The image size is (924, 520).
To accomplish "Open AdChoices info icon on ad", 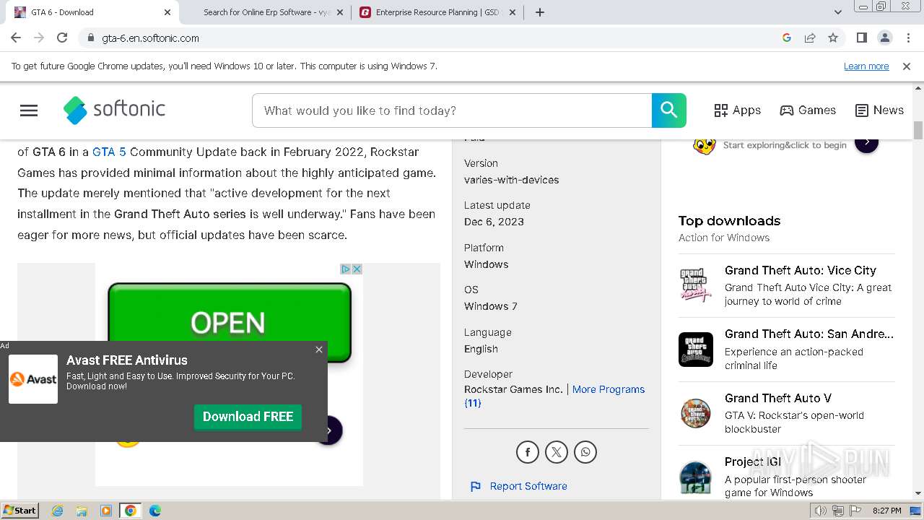I will pos(346,269).
